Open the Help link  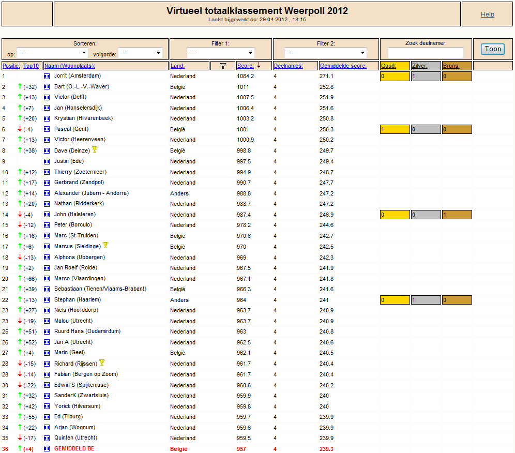(488, 14)
